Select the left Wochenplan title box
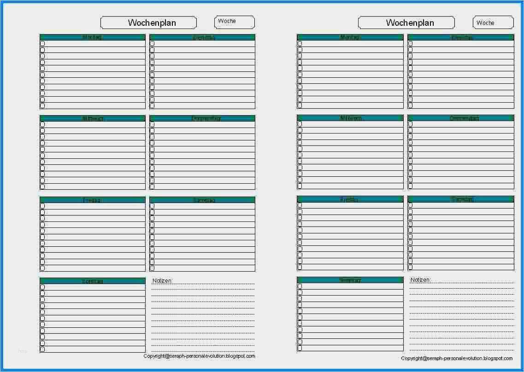524x372 pixels. point(148,22)
